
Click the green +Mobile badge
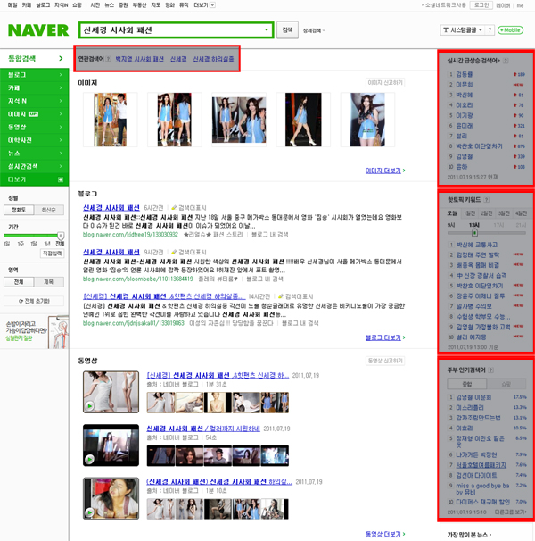pyautogui.click(x=510, y=30)
